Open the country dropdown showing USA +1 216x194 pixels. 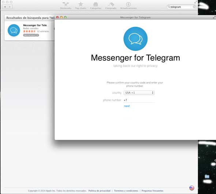pos(139,93)
